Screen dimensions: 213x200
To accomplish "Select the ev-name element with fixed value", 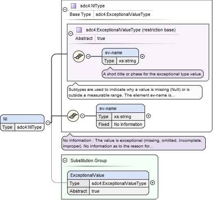I will 121,116.
